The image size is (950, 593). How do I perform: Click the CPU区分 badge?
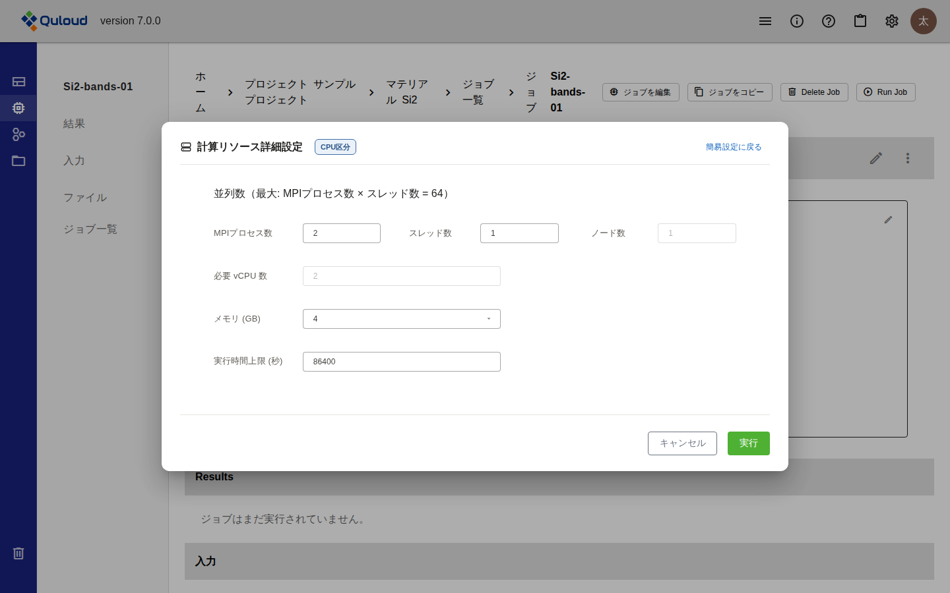tap(335, 147)
